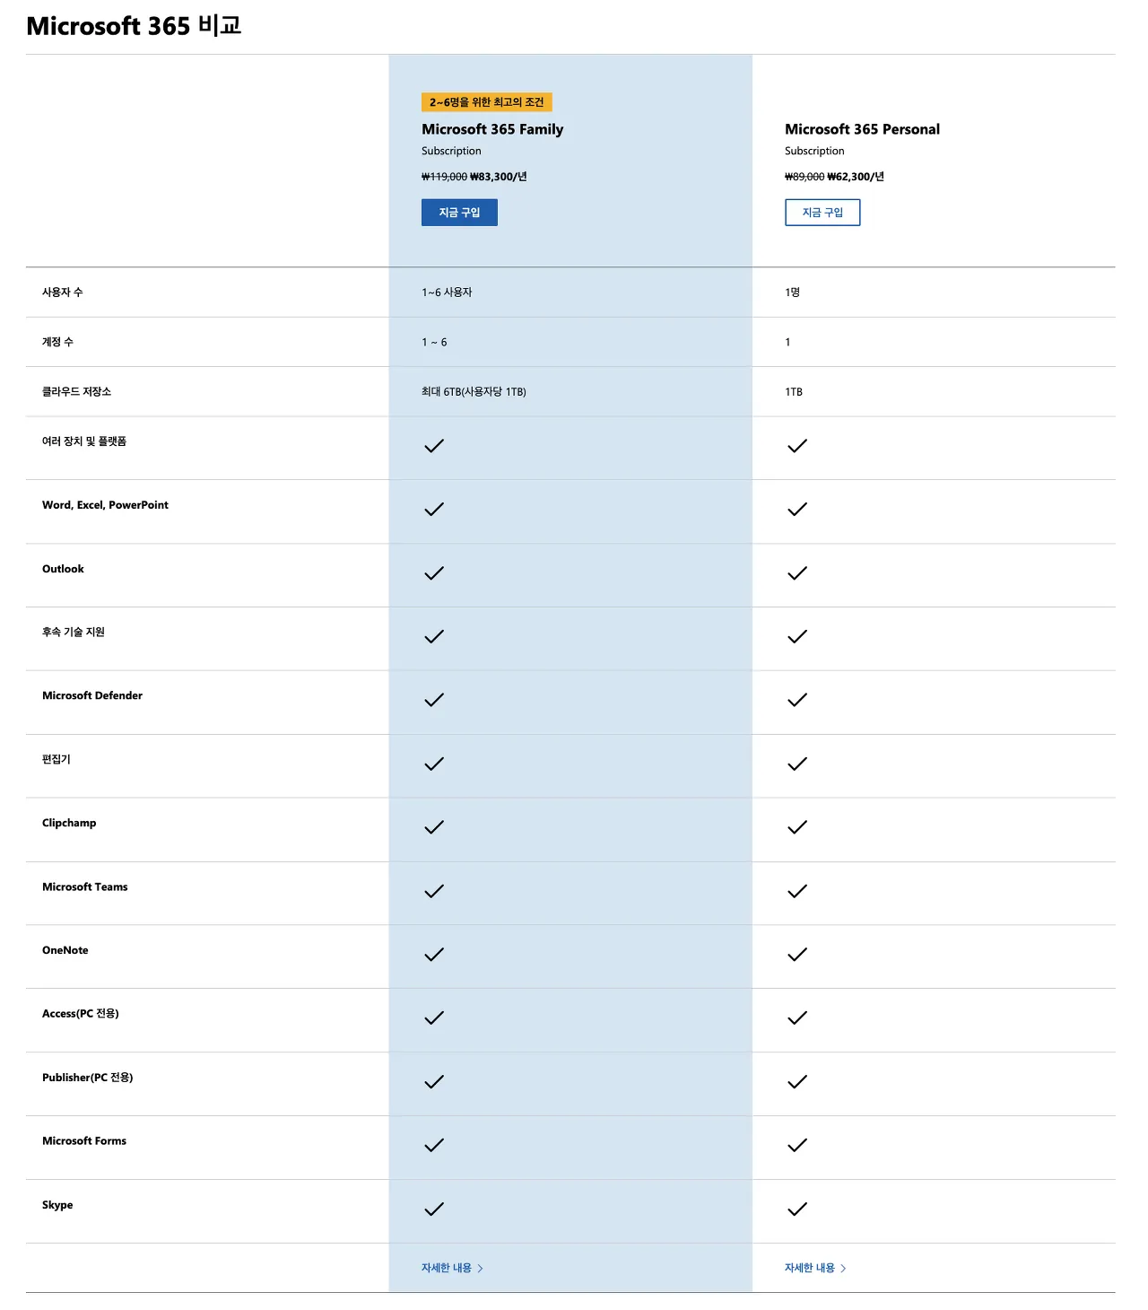1148x1310 pixels.
Task: Click the Family price ₩83,300/년
Action: (x=499, y=177)
